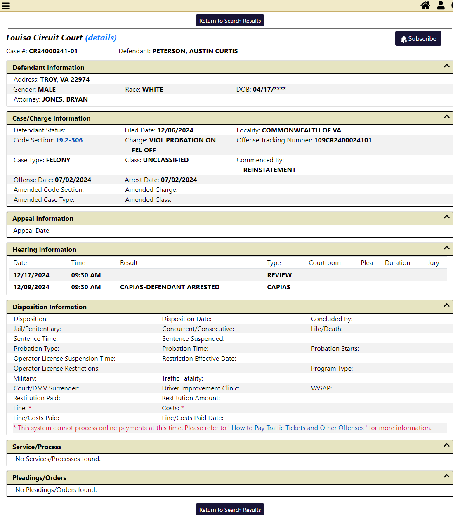Go to the home page icon

point(425,5)
